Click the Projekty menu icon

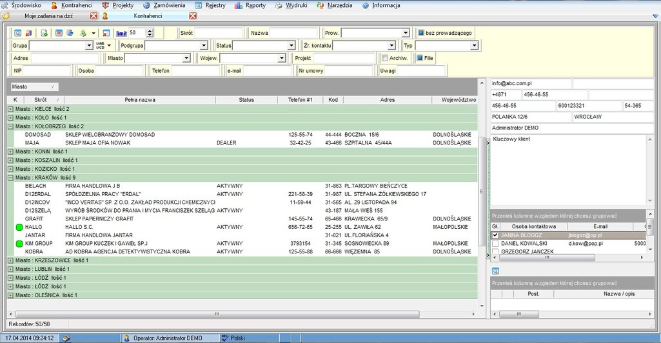(x=105, y=5)
